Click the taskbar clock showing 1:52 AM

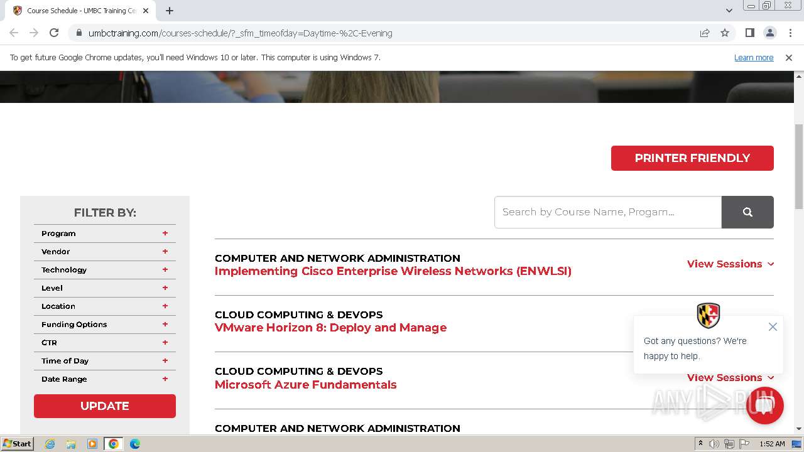(772, 444)
